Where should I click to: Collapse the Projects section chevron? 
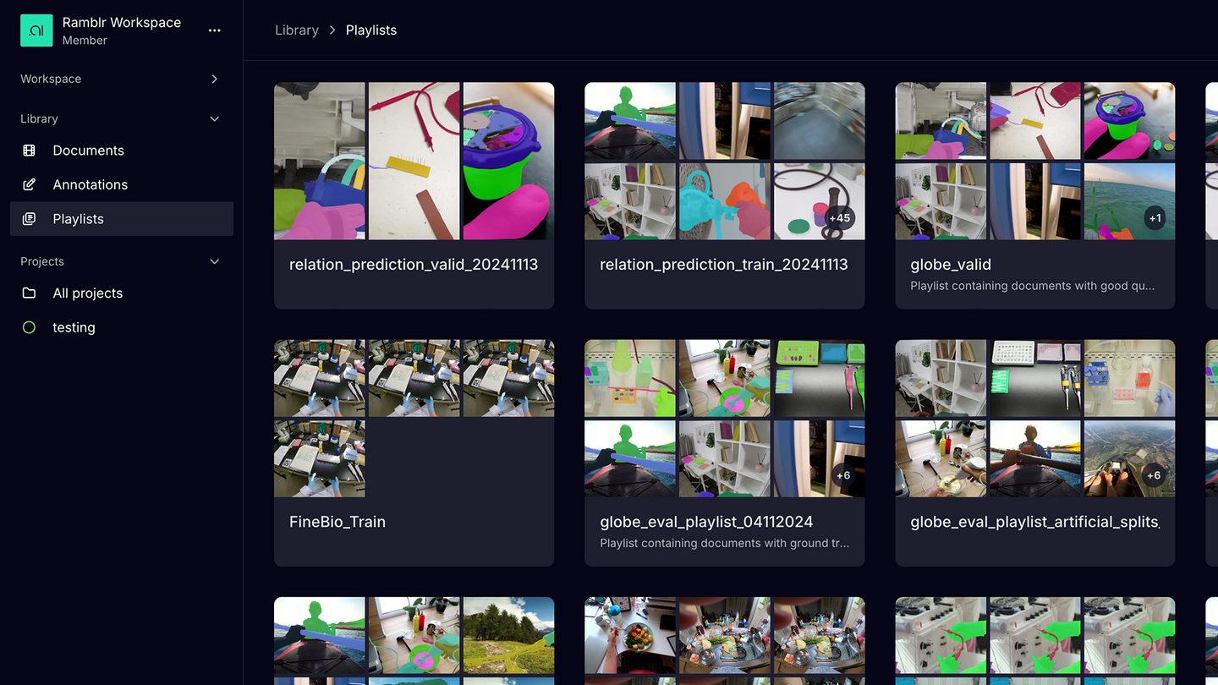pyautogui.click(x=214, y=262)
